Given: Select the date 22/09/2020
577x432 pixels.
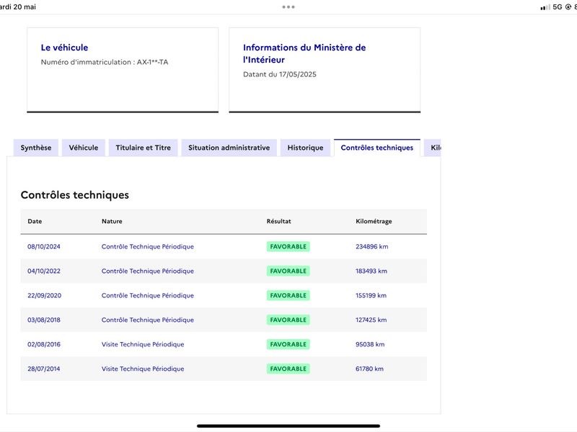Looking at the screenshot, I should (44, 295).
